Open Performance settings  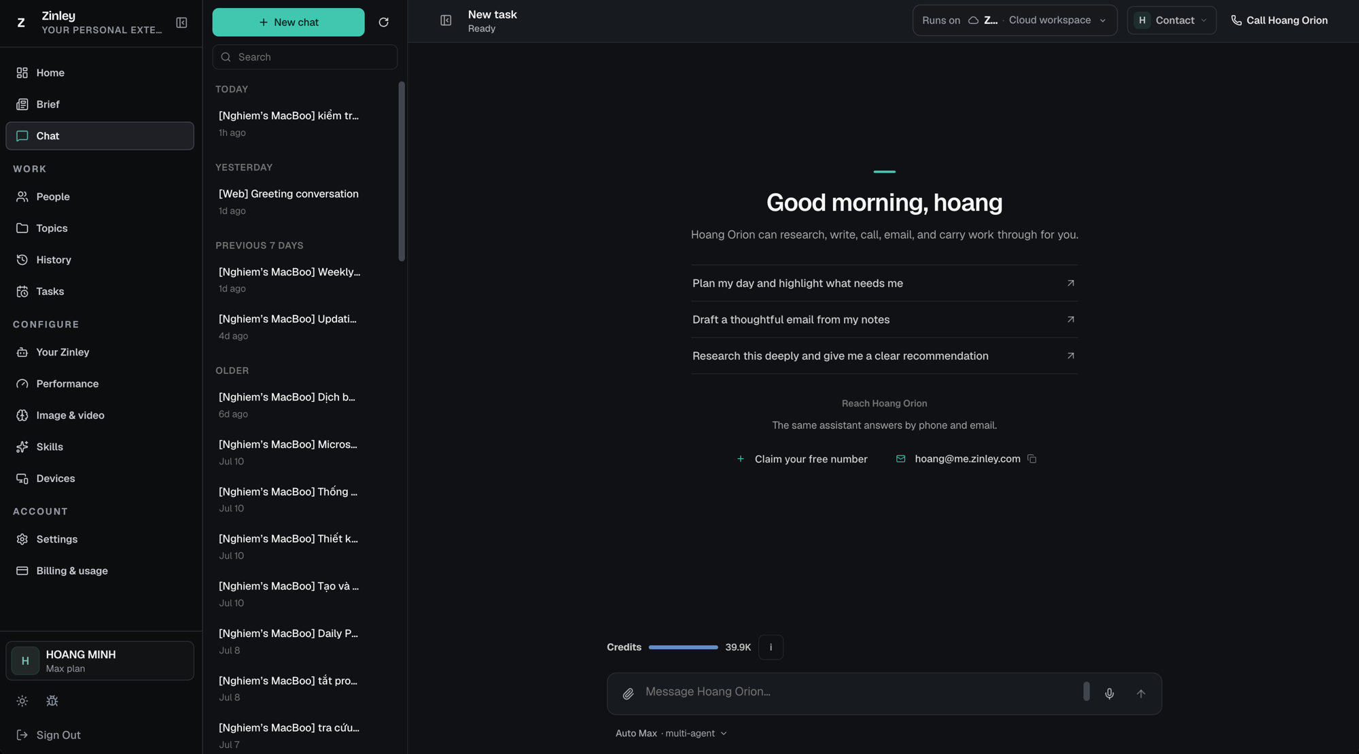100,384
